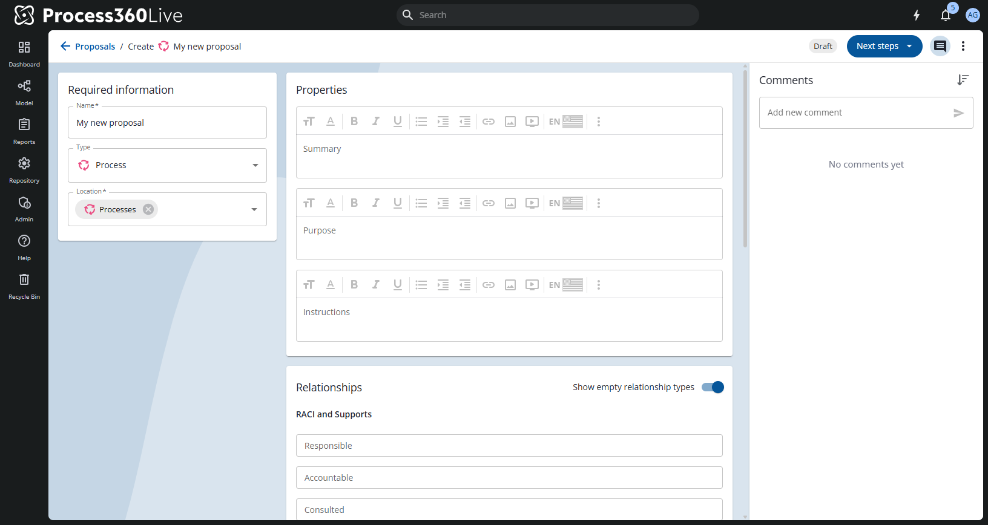Click the notifications bell icon
Screen dimensions: 988x525
point(945,16)
